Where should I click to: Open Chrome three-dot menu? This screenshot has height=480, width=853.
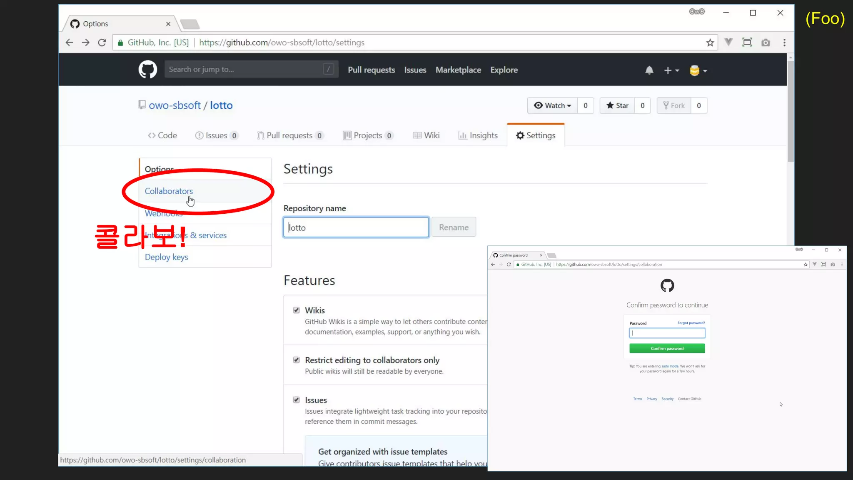(x=784, y=42)
